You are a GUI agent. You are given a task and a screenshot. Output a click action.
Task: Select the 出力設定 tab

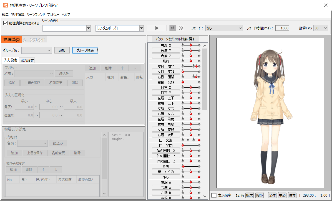pyautogui.click(x=27, y=60)
